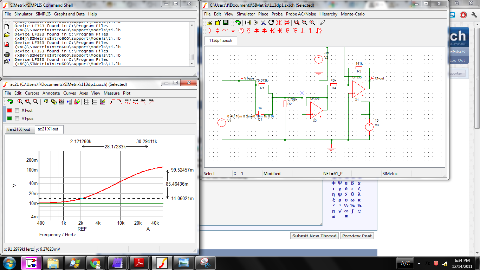The image size is (480, 270).
Task: Click the Log Out link
Action: (x=457, y=60)
